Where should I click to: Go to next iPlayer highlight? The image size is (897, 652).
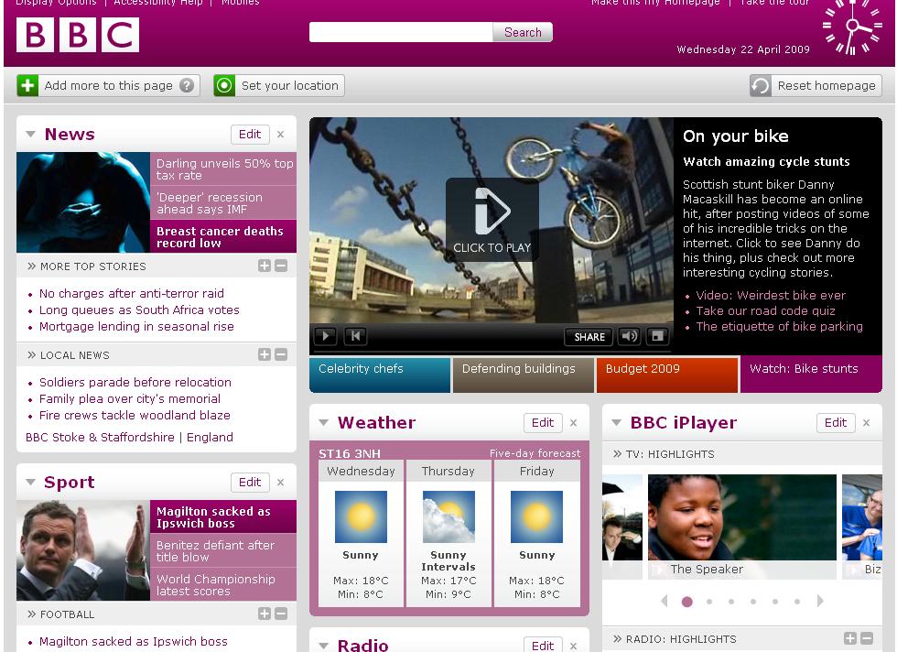820,601
